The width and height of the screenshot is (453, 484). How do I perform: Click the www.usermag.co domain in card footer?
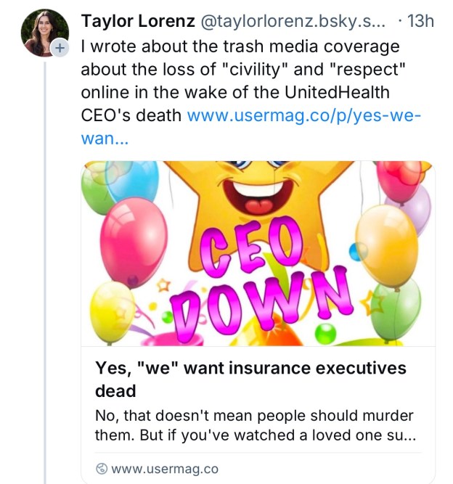pyautogui.click(x=164, y=468)
